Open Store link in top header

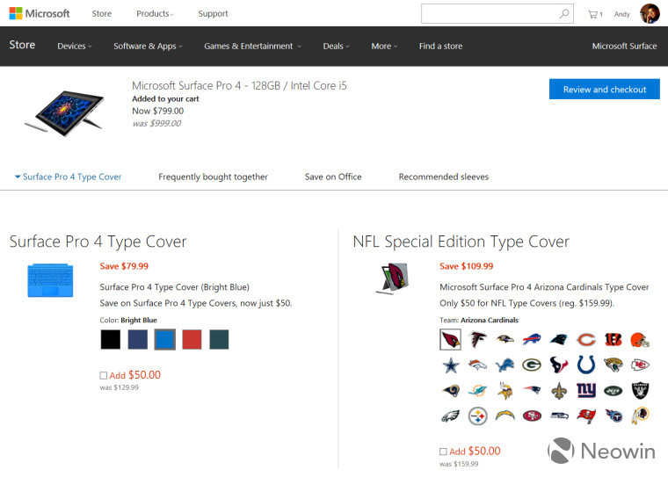(x=102, y=14)
